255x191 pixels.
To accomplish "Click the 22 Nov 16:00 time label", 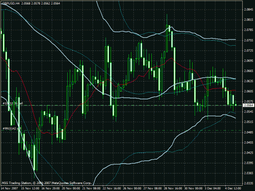I will click(x=112, y=189).
